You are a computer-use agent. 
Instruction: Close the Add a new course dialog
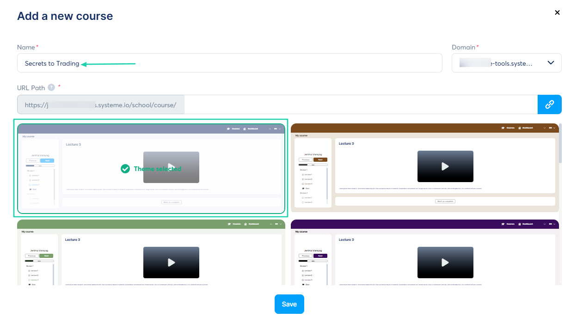click(557, 13)
